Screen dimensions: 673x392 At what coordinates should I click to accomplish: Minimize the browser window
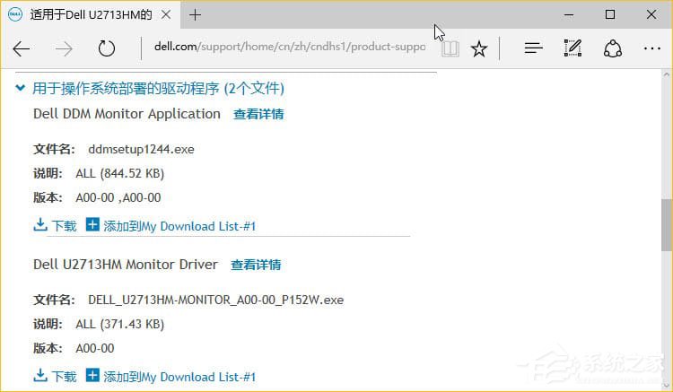click(569, 14)
